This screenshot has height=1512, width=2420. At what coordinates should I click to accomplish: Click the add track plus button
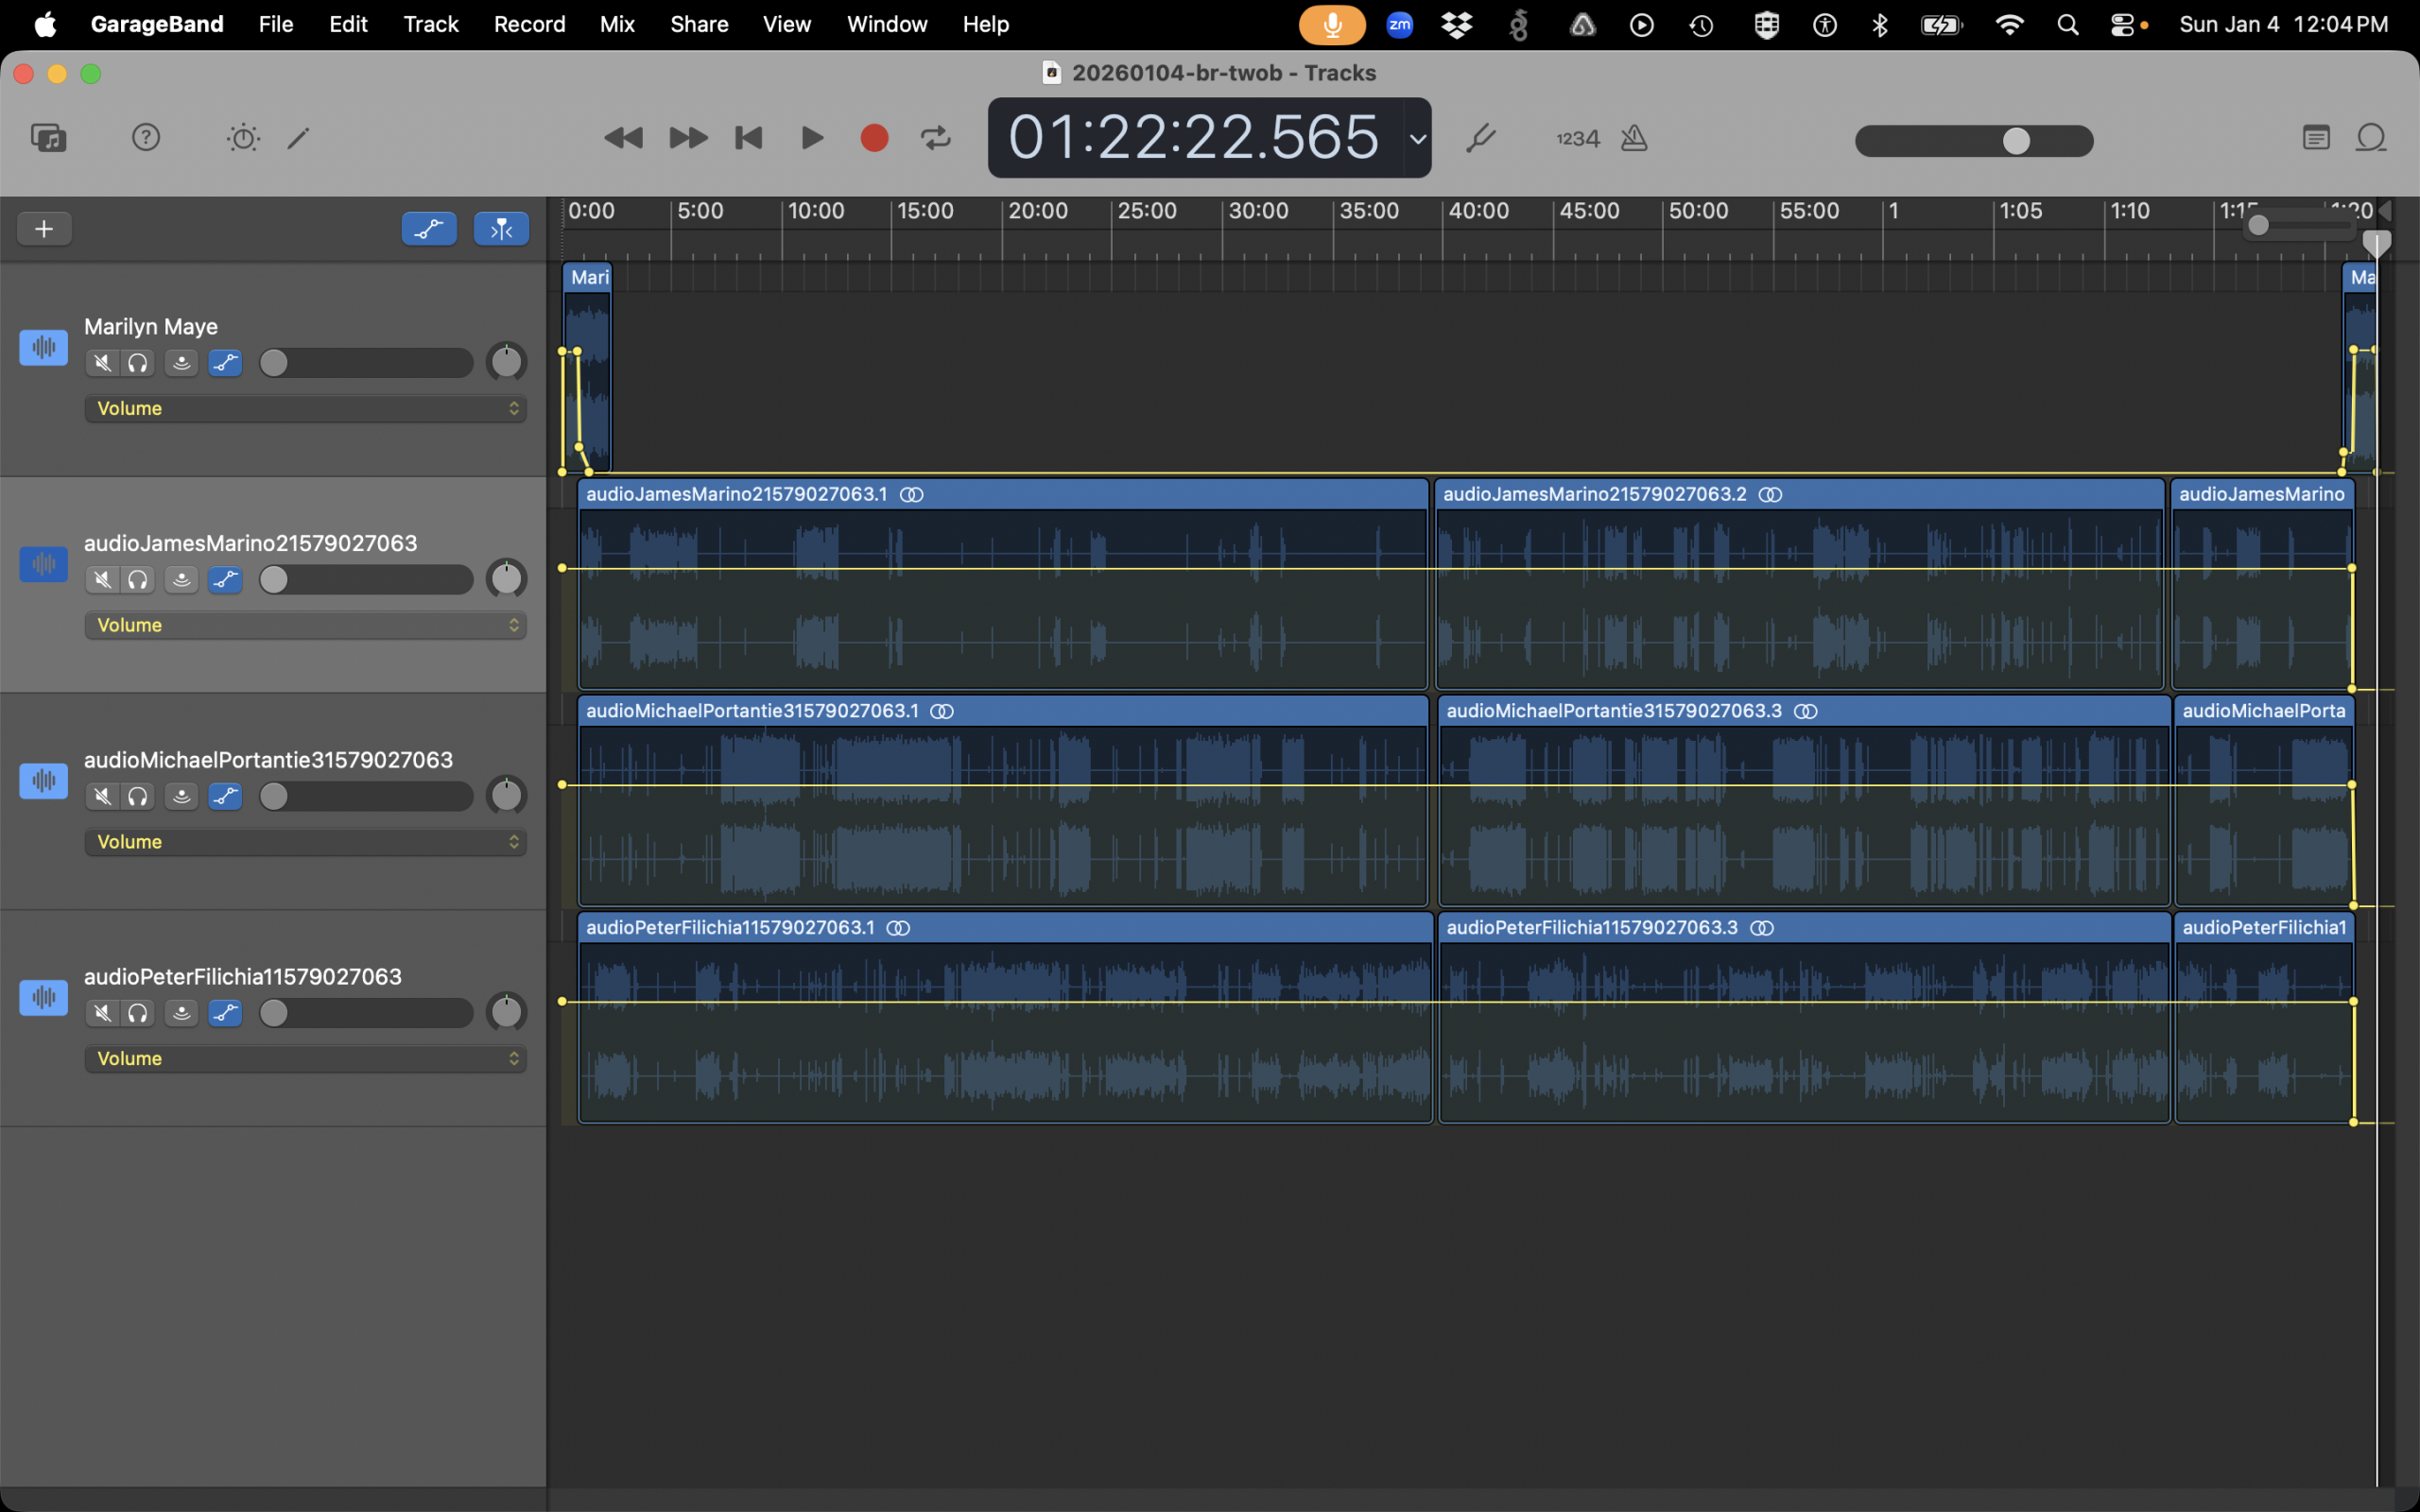(44, 229)
